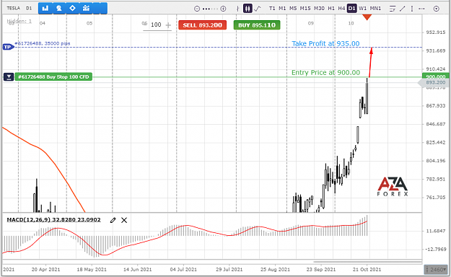451x277 pixels.
Task: Click the 952.915 price axis value
Action: pyautogui.click(x=435, y=32)
